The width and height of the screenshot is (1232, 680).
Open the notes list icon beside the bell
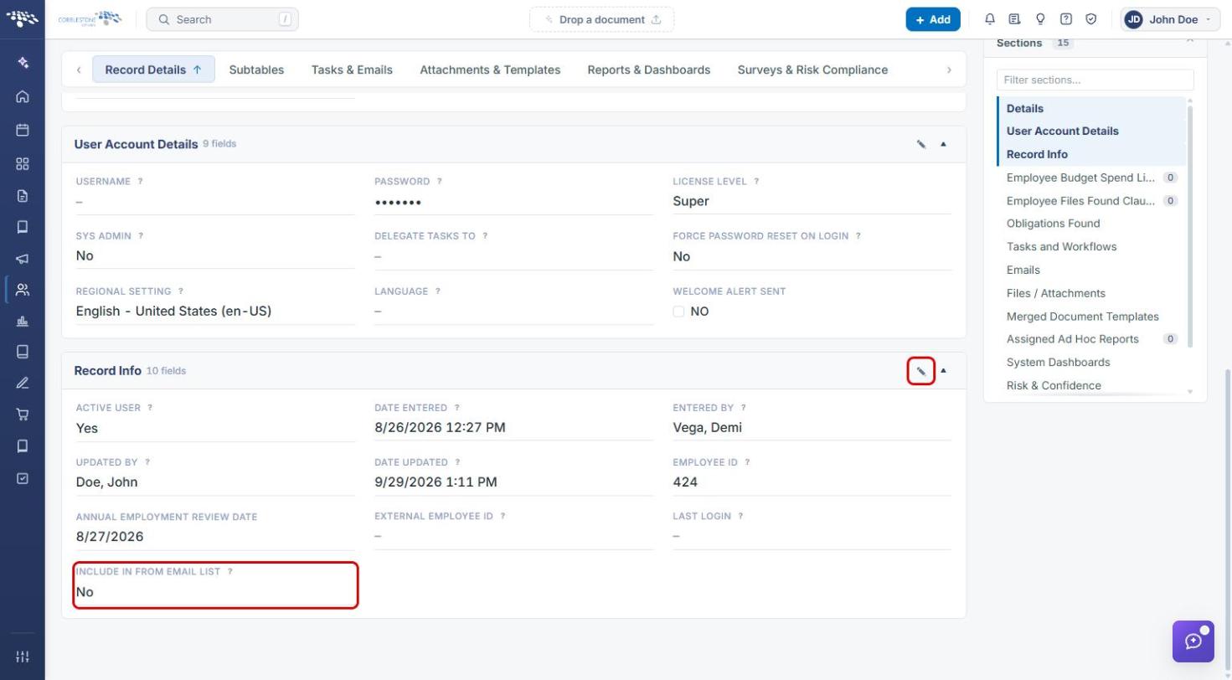tap(1015, 19)
